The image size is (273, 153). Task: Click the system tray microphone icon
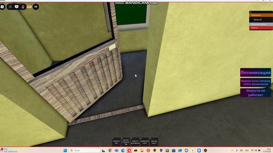pyautogui.click(x=237, y=150)
